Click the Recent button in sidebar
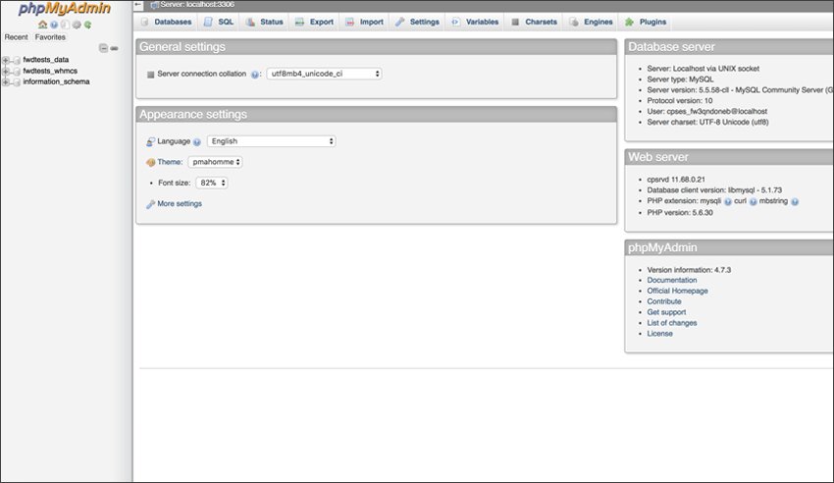 pyautogui.click(x=16, y=37)
